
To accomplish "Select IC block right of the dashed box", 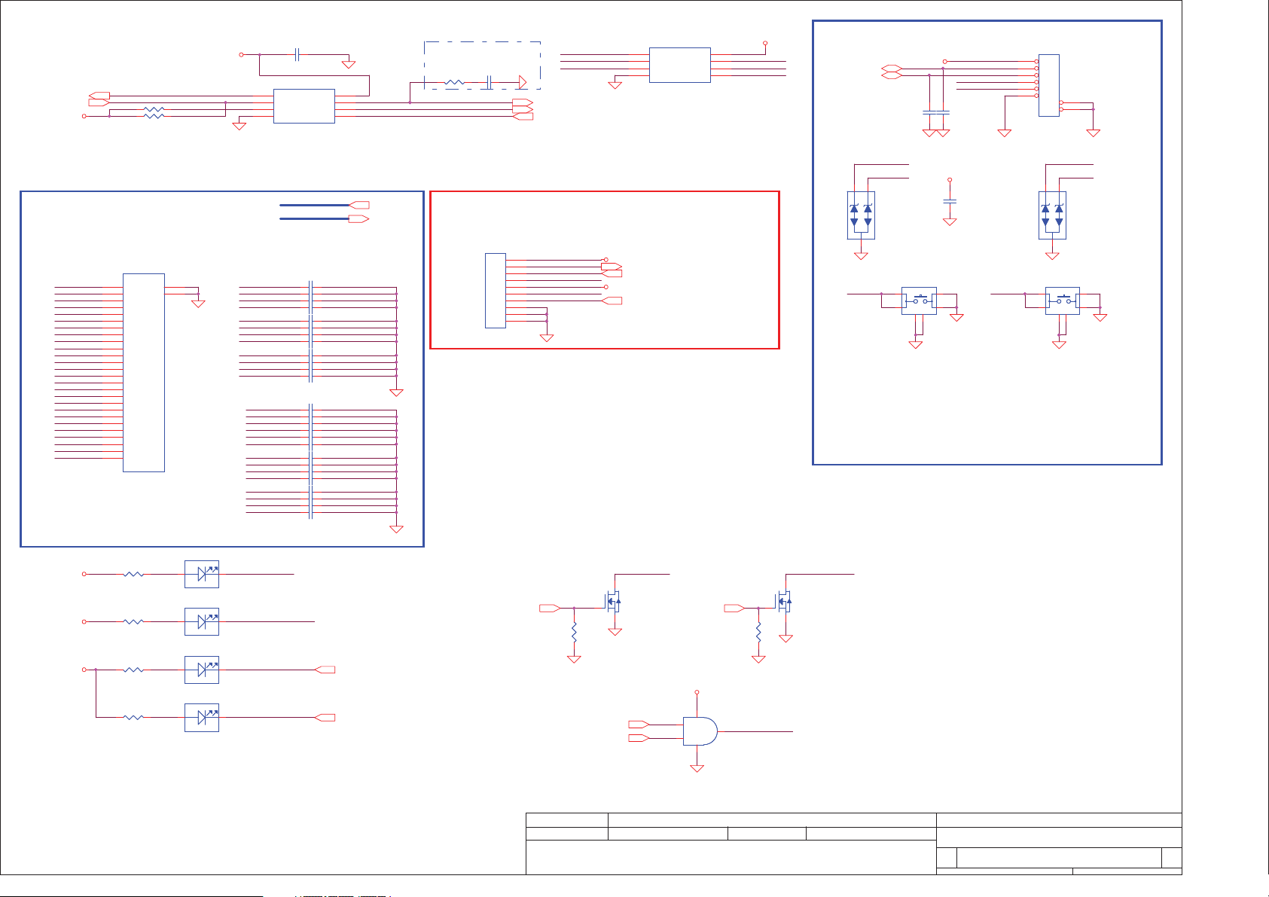I will (x=679, y=65).
